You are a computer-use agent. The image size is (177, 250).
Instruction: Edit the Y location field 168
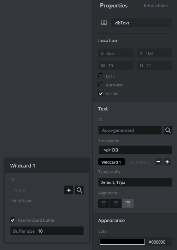(x=155, y=53)
